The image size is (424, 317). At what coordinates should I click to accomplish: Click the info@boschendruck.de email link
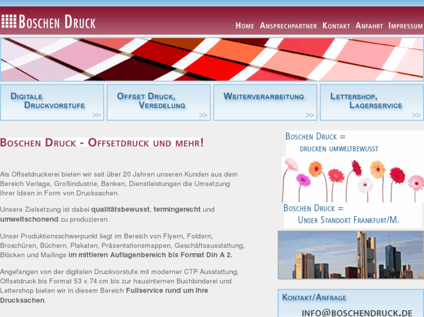click(x=357, y=313)
